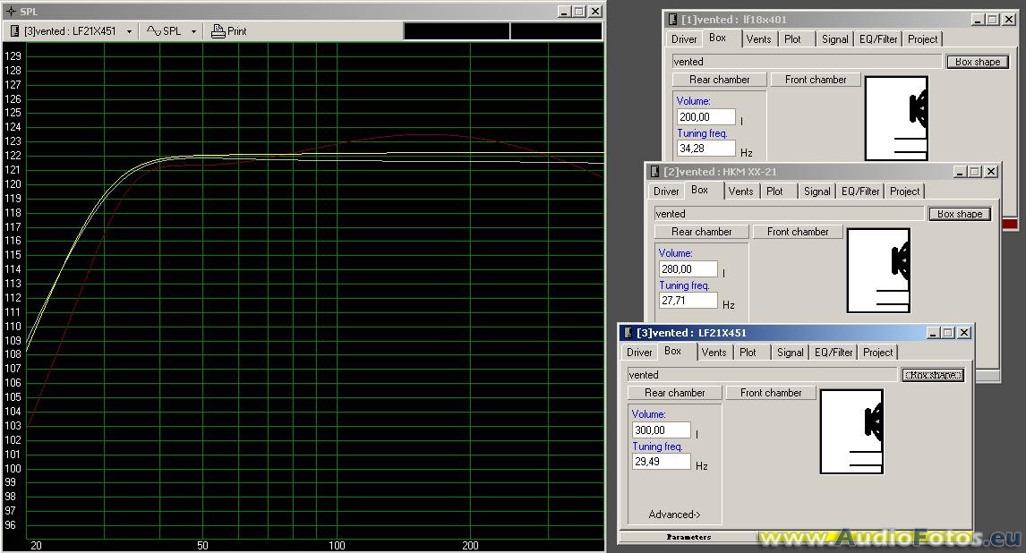This screenshot has width=1026, height=553.
Task: Open EQ/Filter tab in lf18x401 window
Action: click(x=878, y=39)
